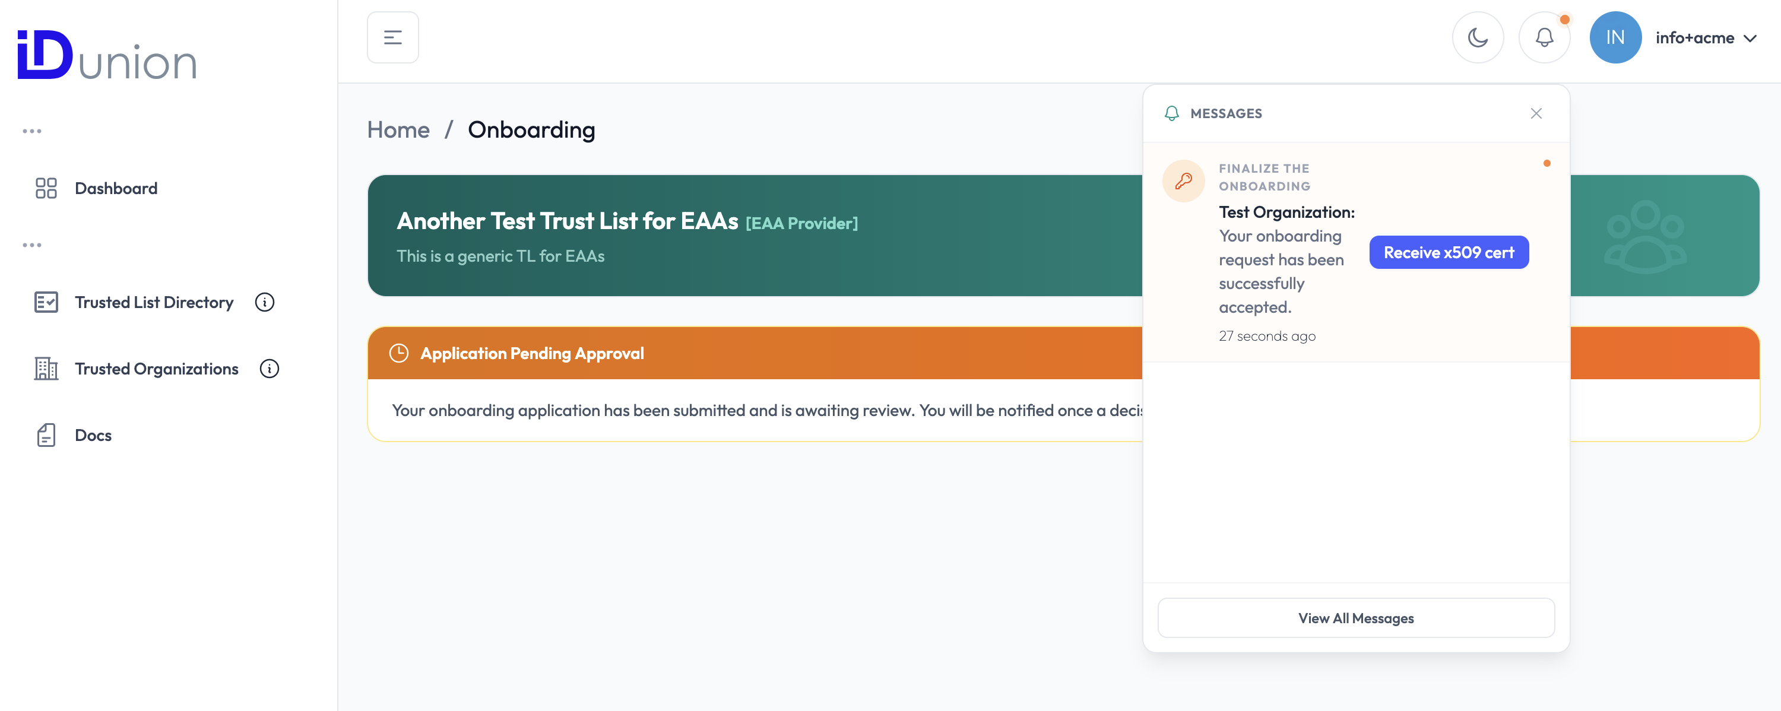Navigate to Home via the breadcrumb
The height and width of the screenshot is (711, 1781).
click(x=398, y=129)
